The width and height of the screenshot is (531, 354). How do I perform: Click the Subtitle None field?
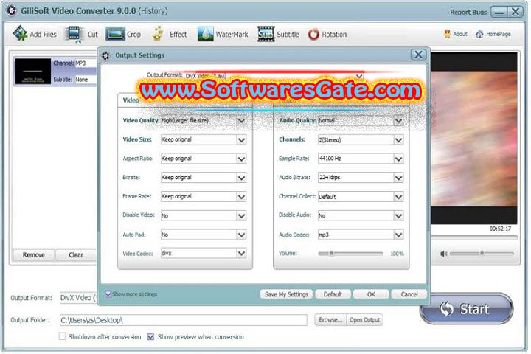tap(86, 80)
